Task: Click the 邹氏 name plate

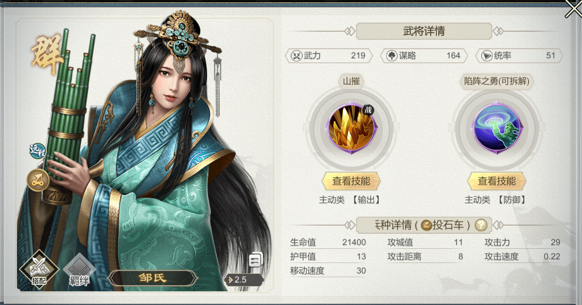Action: (x=152, y=278)
